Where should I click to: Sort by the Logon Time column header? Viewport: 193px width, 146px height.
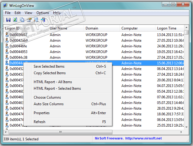click(170, 28)
